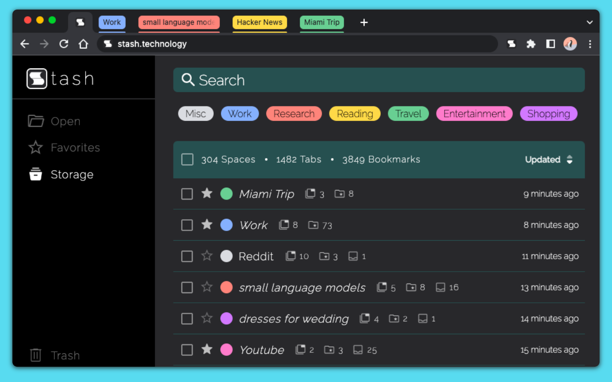Toggle the browser side panel icon
The height and width of the screenshot is (382, 612).
point(550,44)
